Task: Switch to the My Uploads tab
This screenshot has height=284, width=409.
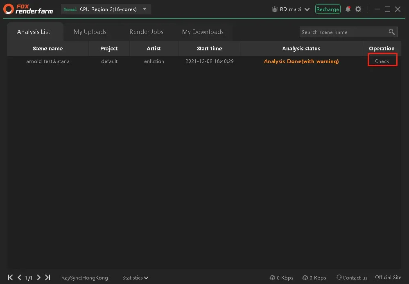Action: pos(90,32)
